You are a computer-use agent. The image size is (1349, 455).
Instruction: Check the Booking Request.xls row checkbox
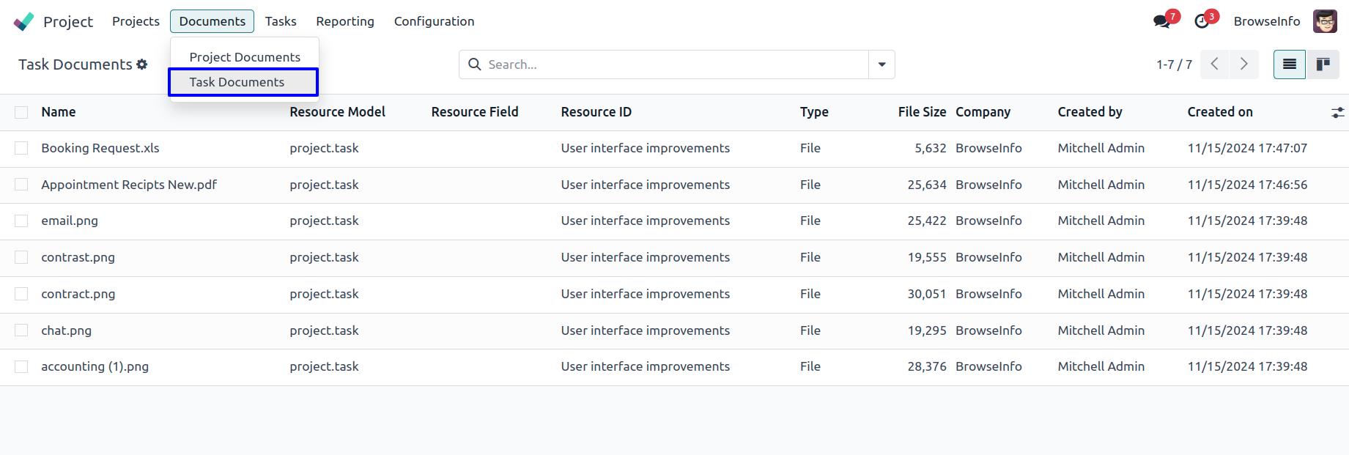(x=21, y=148)
